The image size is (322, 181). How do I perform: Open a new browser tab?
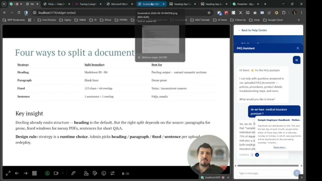coord(265,4)
